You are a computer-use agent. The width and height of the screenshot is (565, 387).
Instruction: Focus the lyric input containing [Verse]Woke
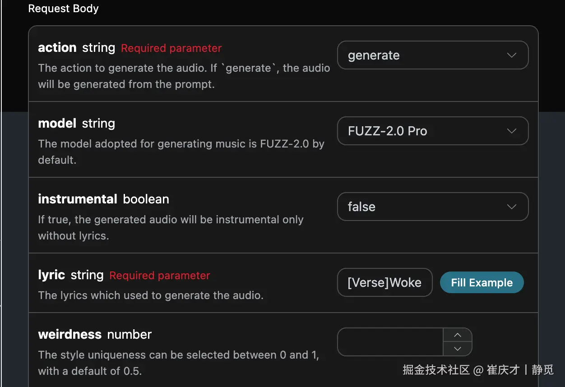384,283
